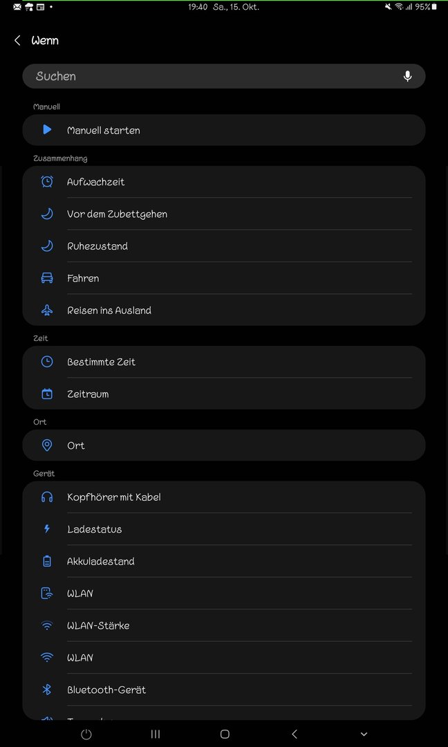Tap the Bluetooth icon for "Bluetooth-Gerät"
Screen dimensions: 448x747
click(47, 690)
